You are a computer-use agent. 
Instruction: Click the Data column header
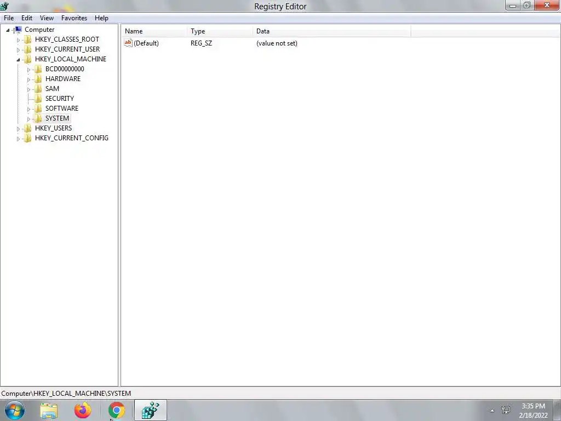(331, 31)
